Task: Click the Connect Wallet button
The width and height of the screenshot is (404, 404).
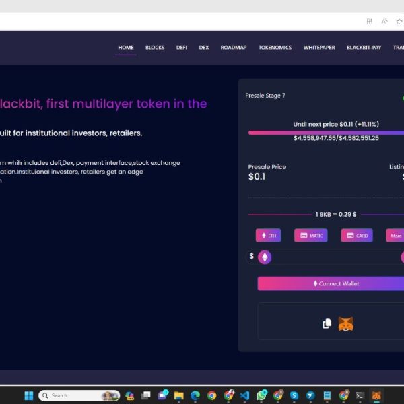Action: click(x=331, y=283)
